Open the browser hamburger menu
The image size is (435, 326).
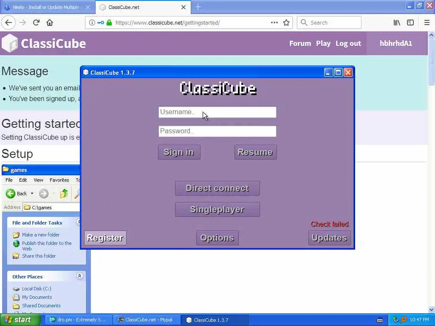(x=427, y=22)
